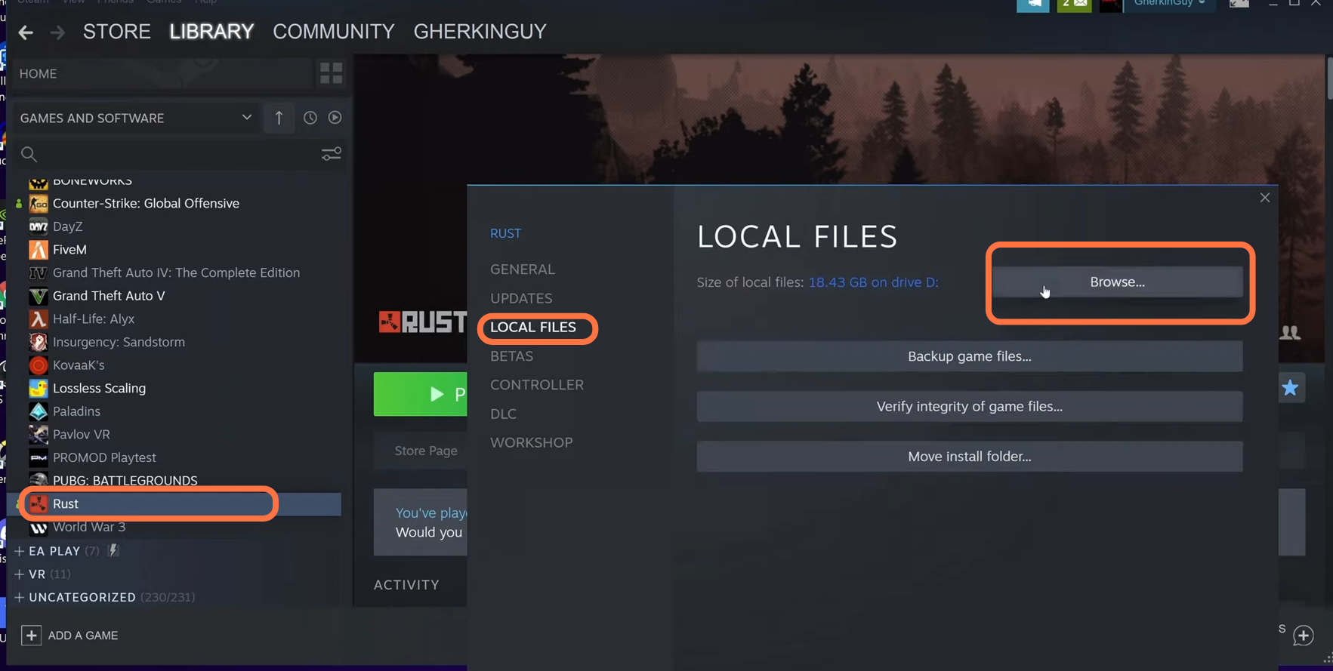This screenshot has height=671, width=1333.
Task: Switch library to grid view icon
Action: click(x=331, y=73)
